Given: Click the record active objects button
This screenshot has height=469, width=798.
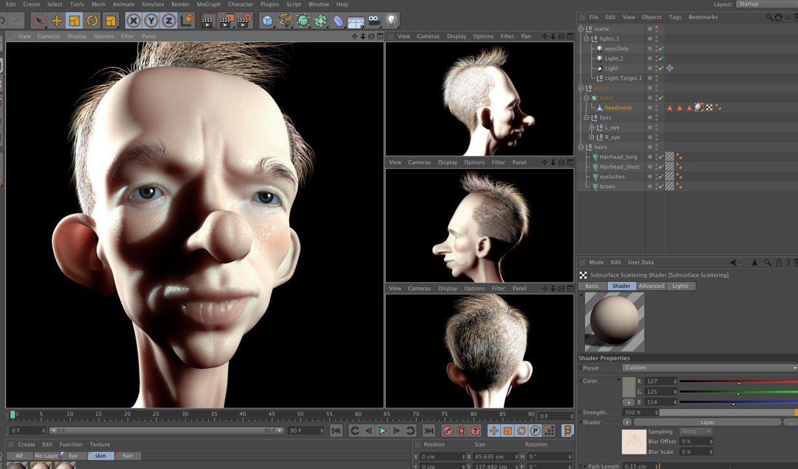Looking at the screenshot, I should click(x=448, y=431).
